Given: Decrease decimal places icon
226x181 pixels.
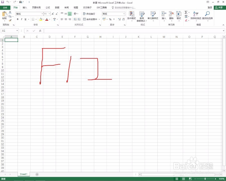Looking at the screenshot, I should pyautogui.click(x=123, y=19).
